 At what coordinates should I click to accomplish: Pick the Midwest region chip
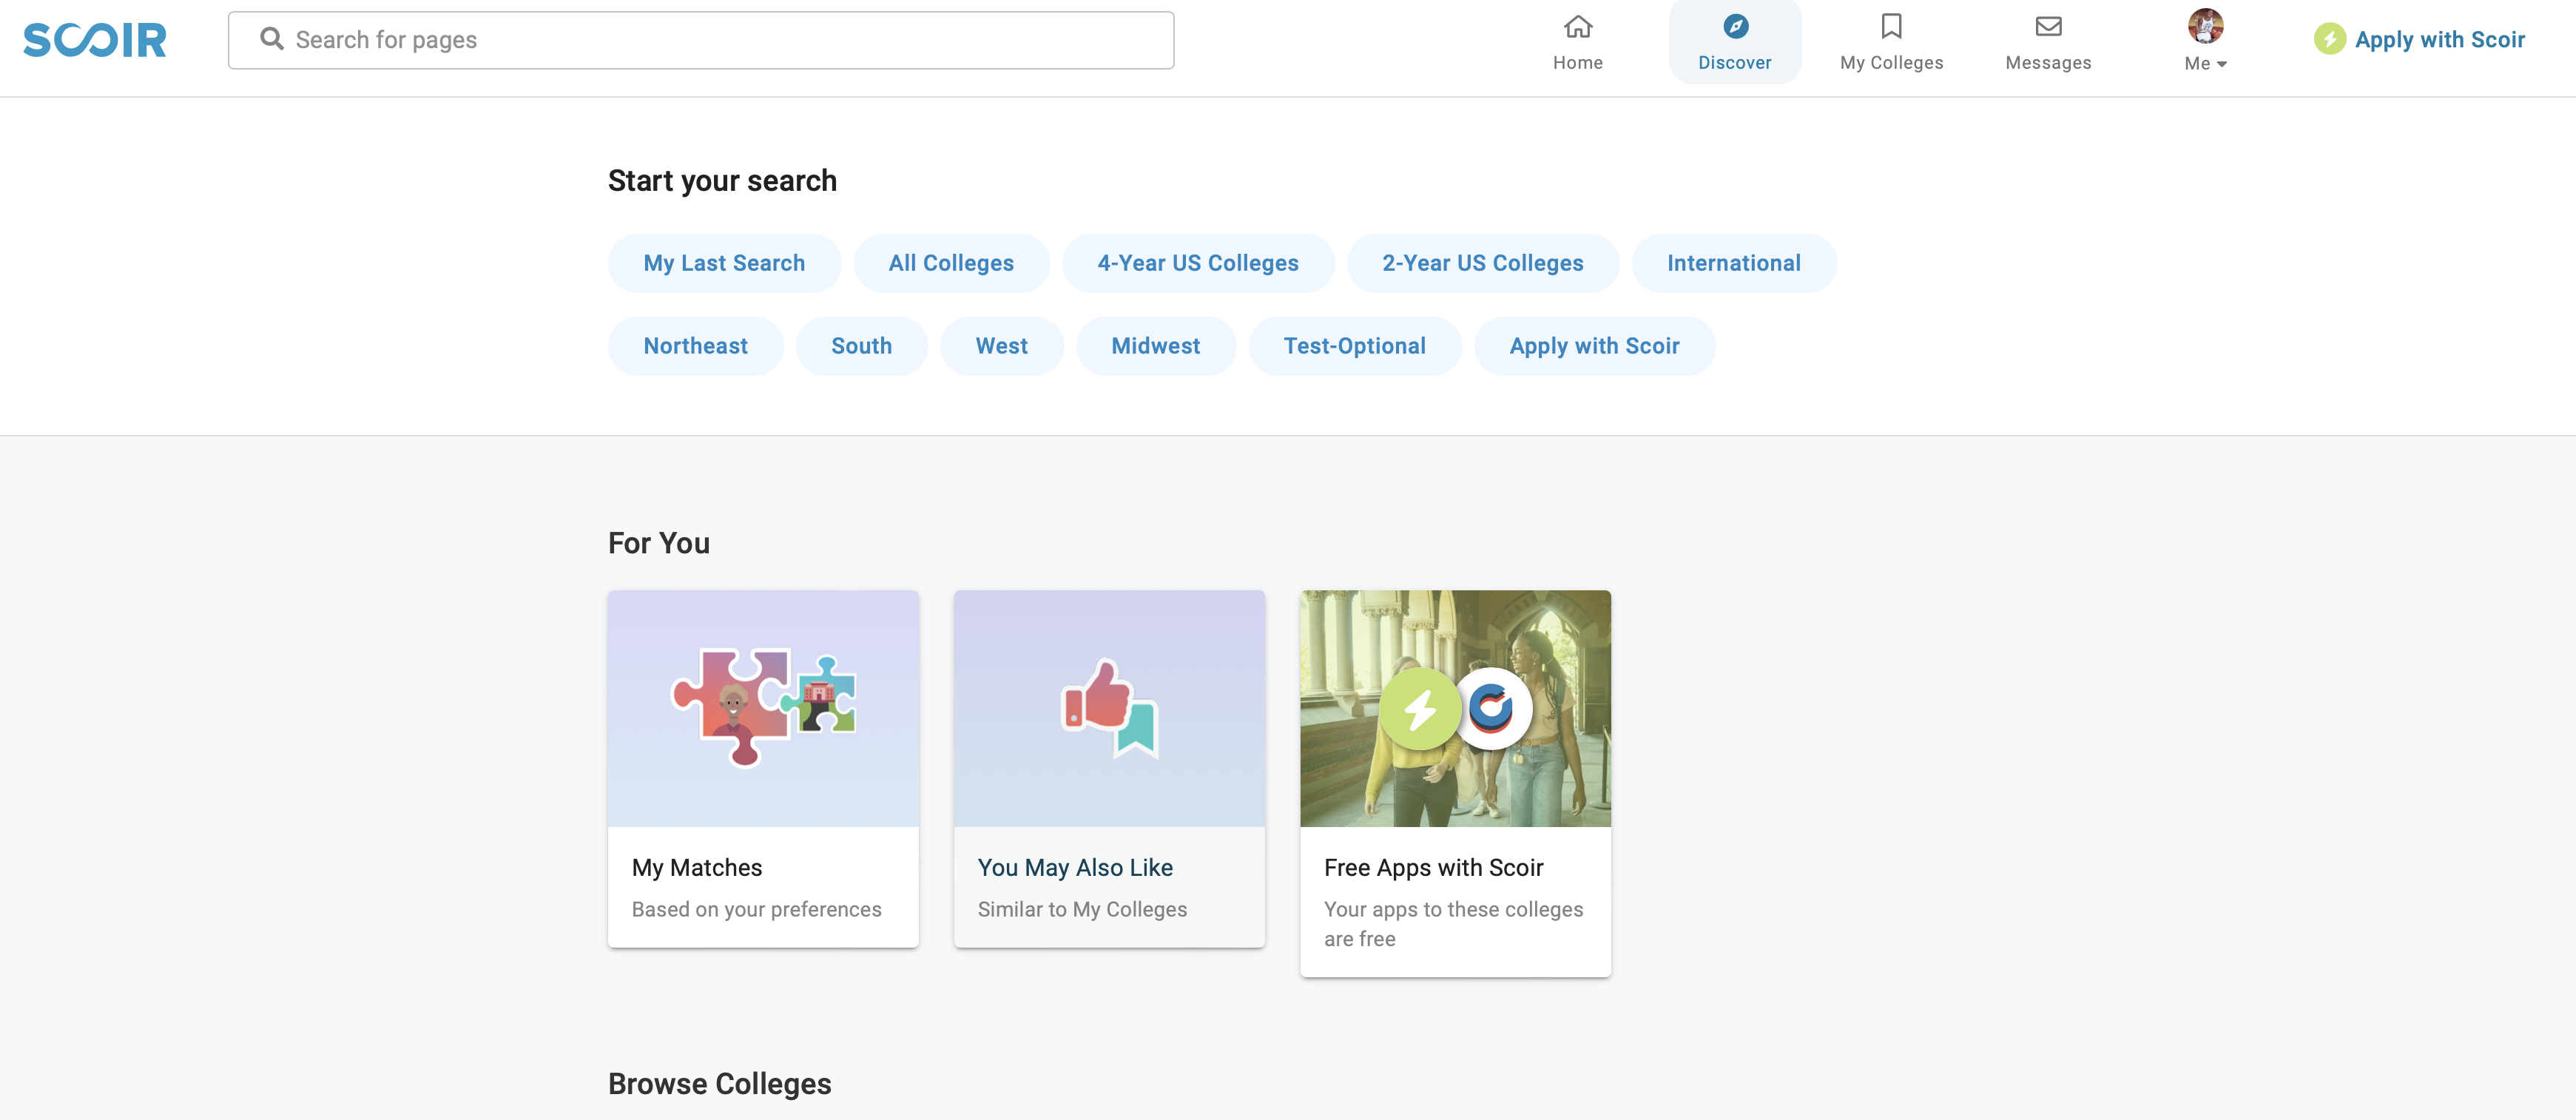click(x=1155, y=346)
